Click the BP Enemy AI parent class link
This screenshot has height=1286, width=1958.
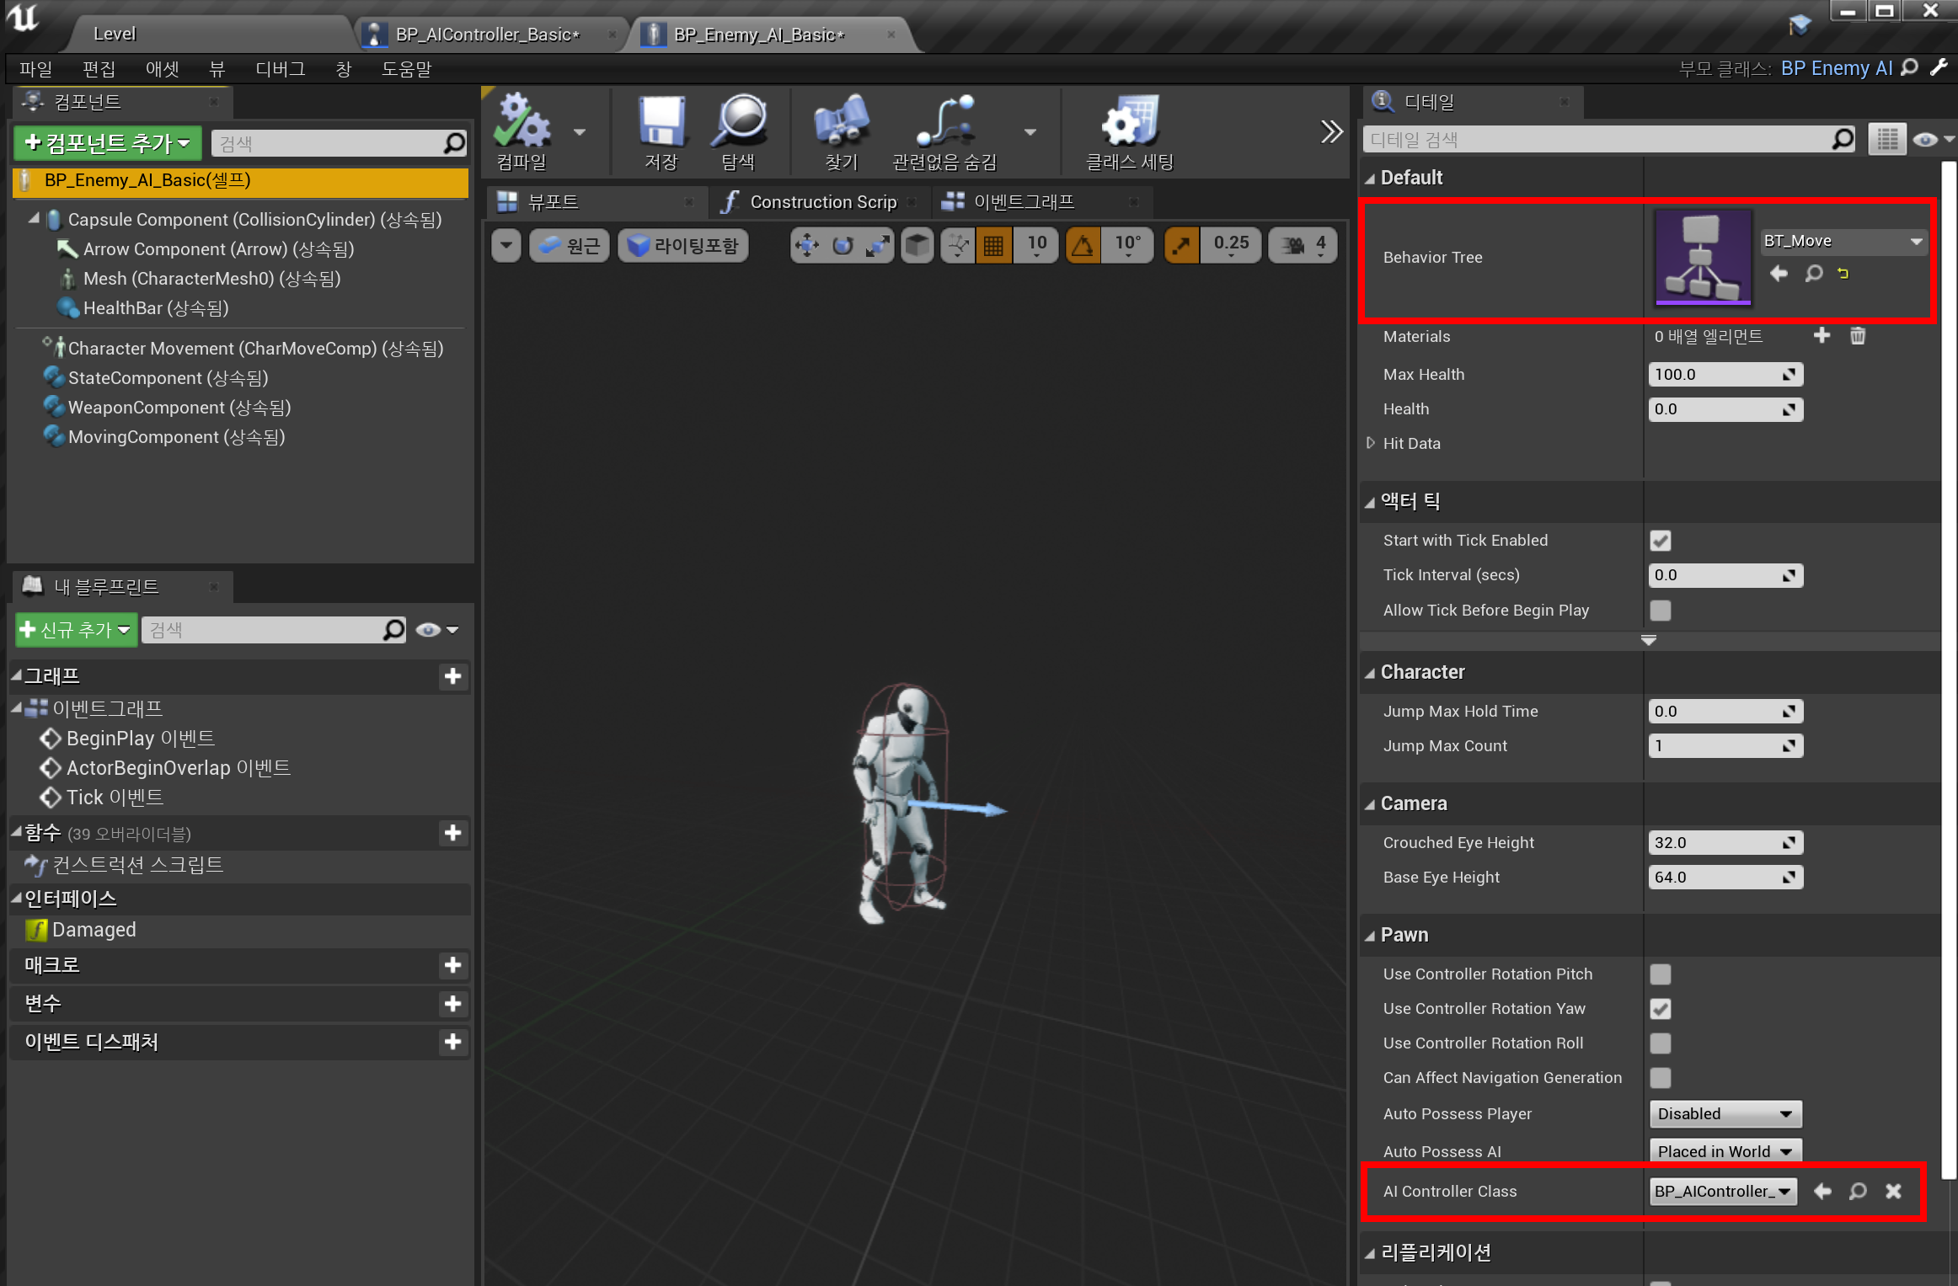click(1836, 68)
